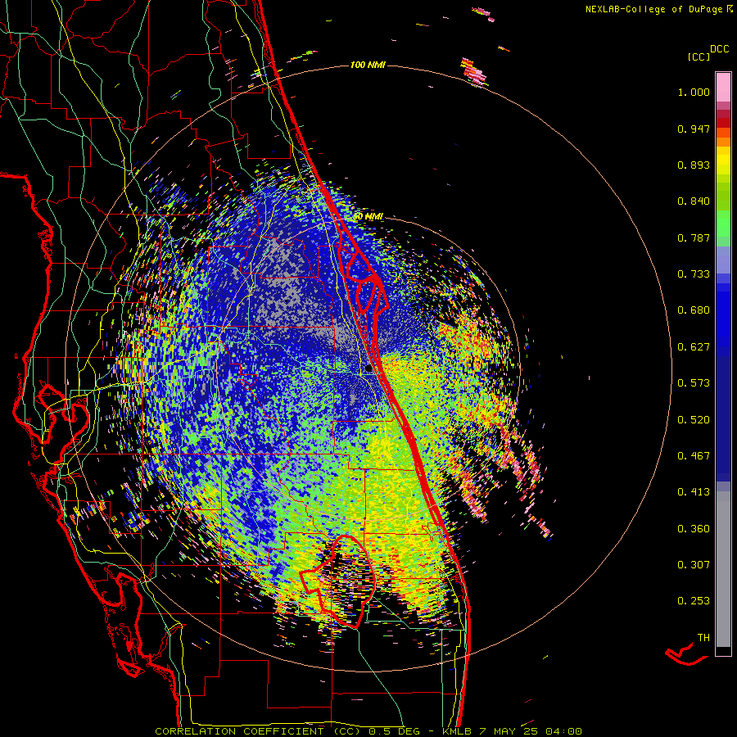Select the 0.627 scale value
Image resolution: width=737 pixels, height=737 pixels.
coord(694,347)
